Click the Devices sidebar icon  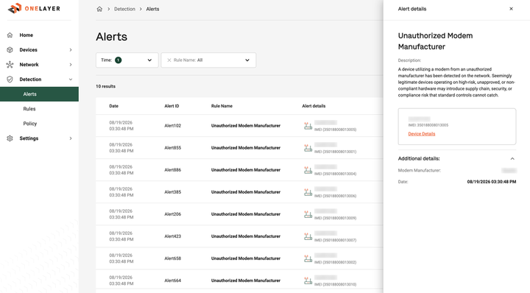[10, 49]
